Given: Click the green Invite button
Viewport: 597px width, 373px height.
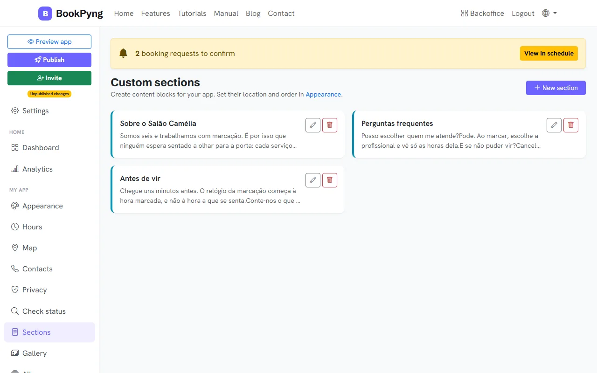Looking at the screenshot, I should (x=49, y=78).
